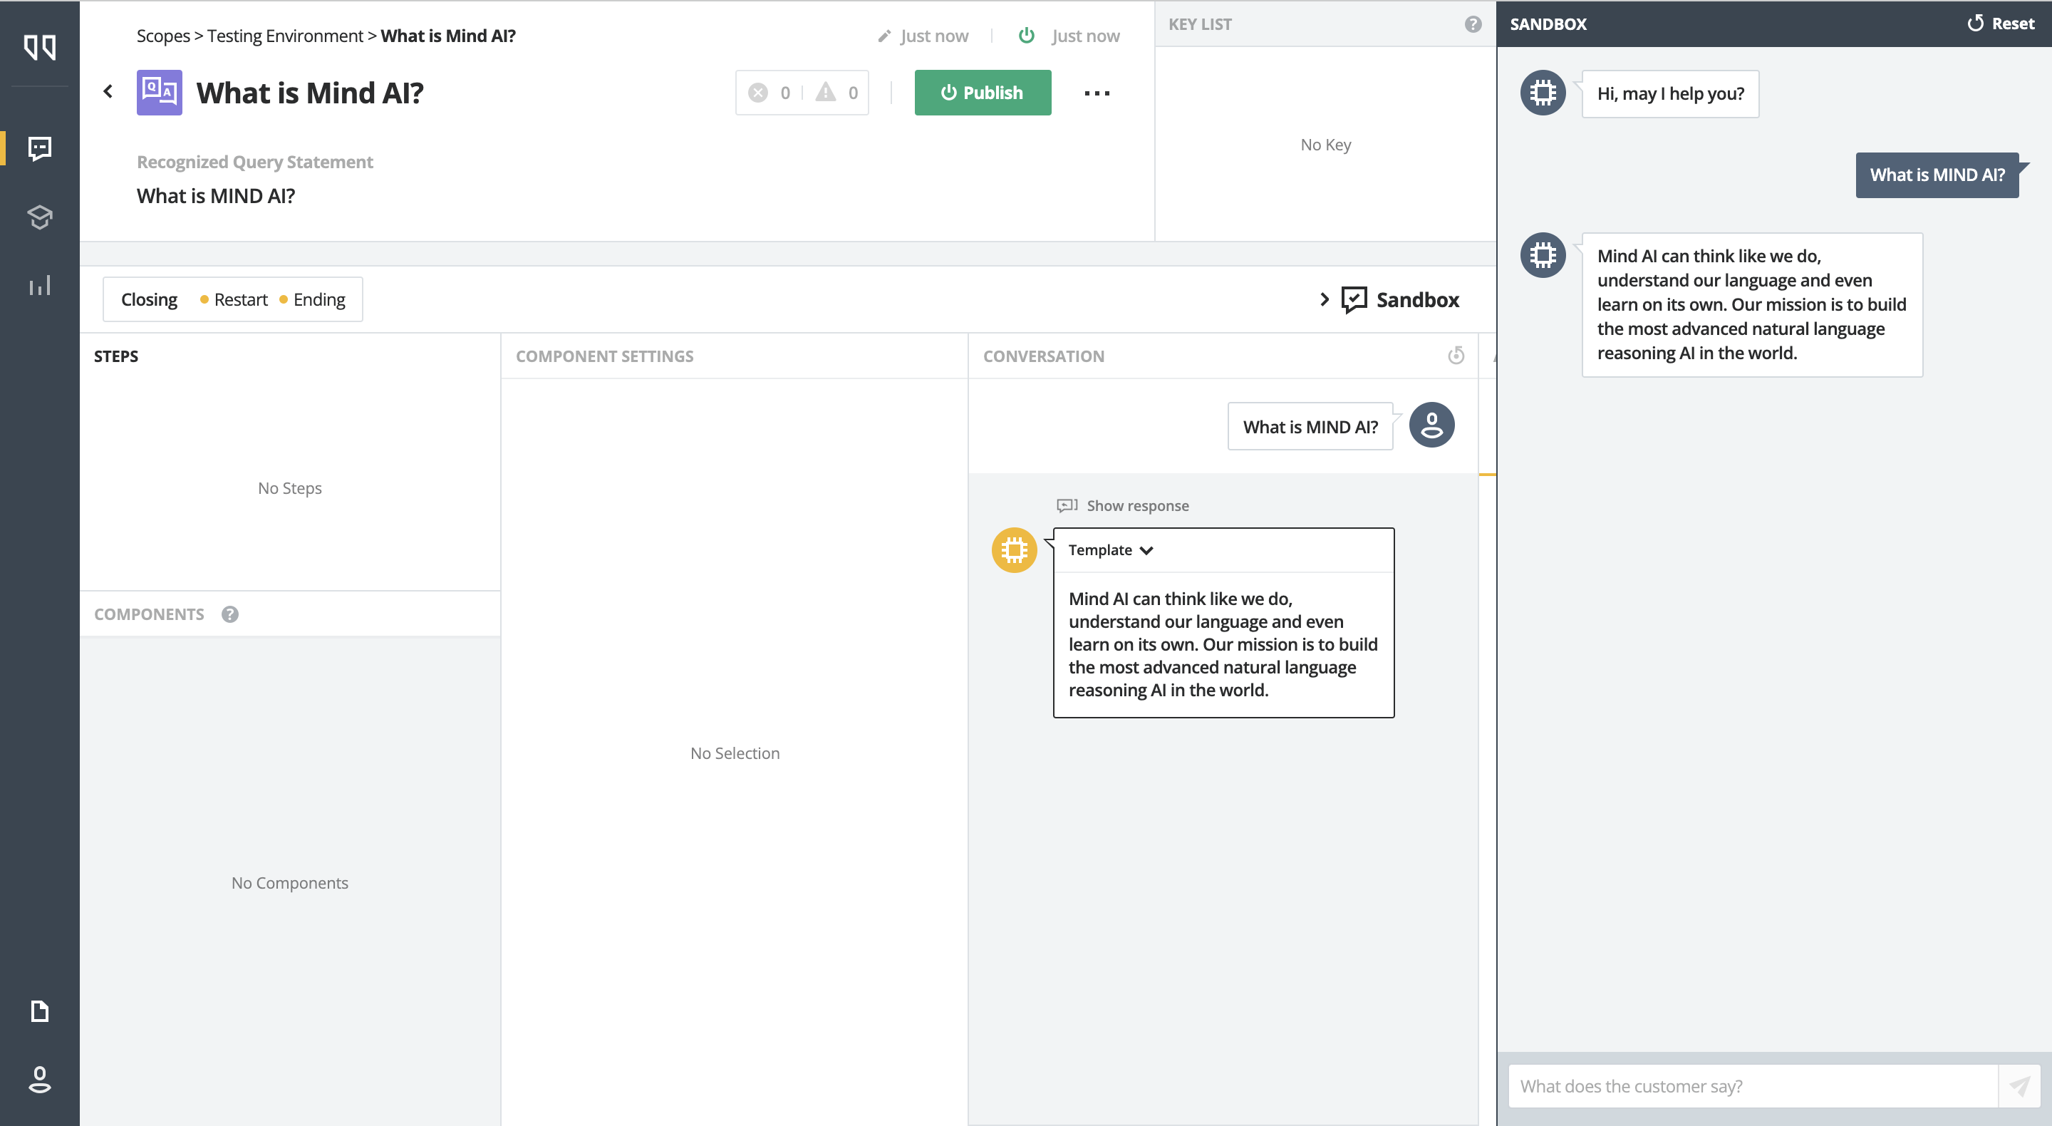The image size is (2052, 1126).
Task: Click the Testing Environment breadcrumb link
Action: click(x=285, y=36)
